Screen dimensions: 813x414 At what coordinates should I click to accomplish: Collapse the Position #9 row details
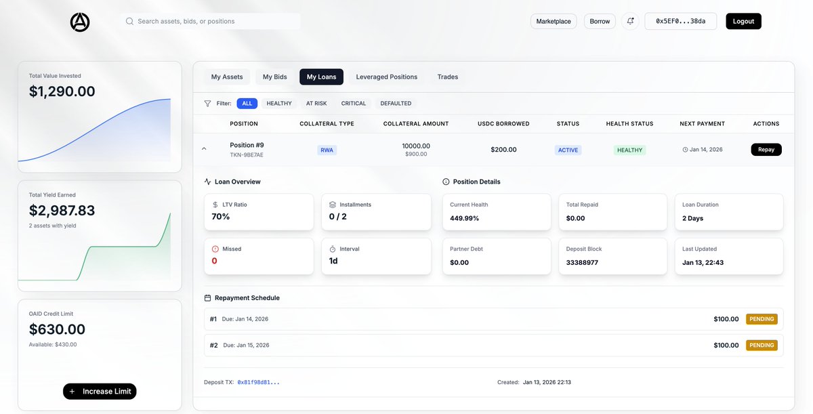click(204, 148)
